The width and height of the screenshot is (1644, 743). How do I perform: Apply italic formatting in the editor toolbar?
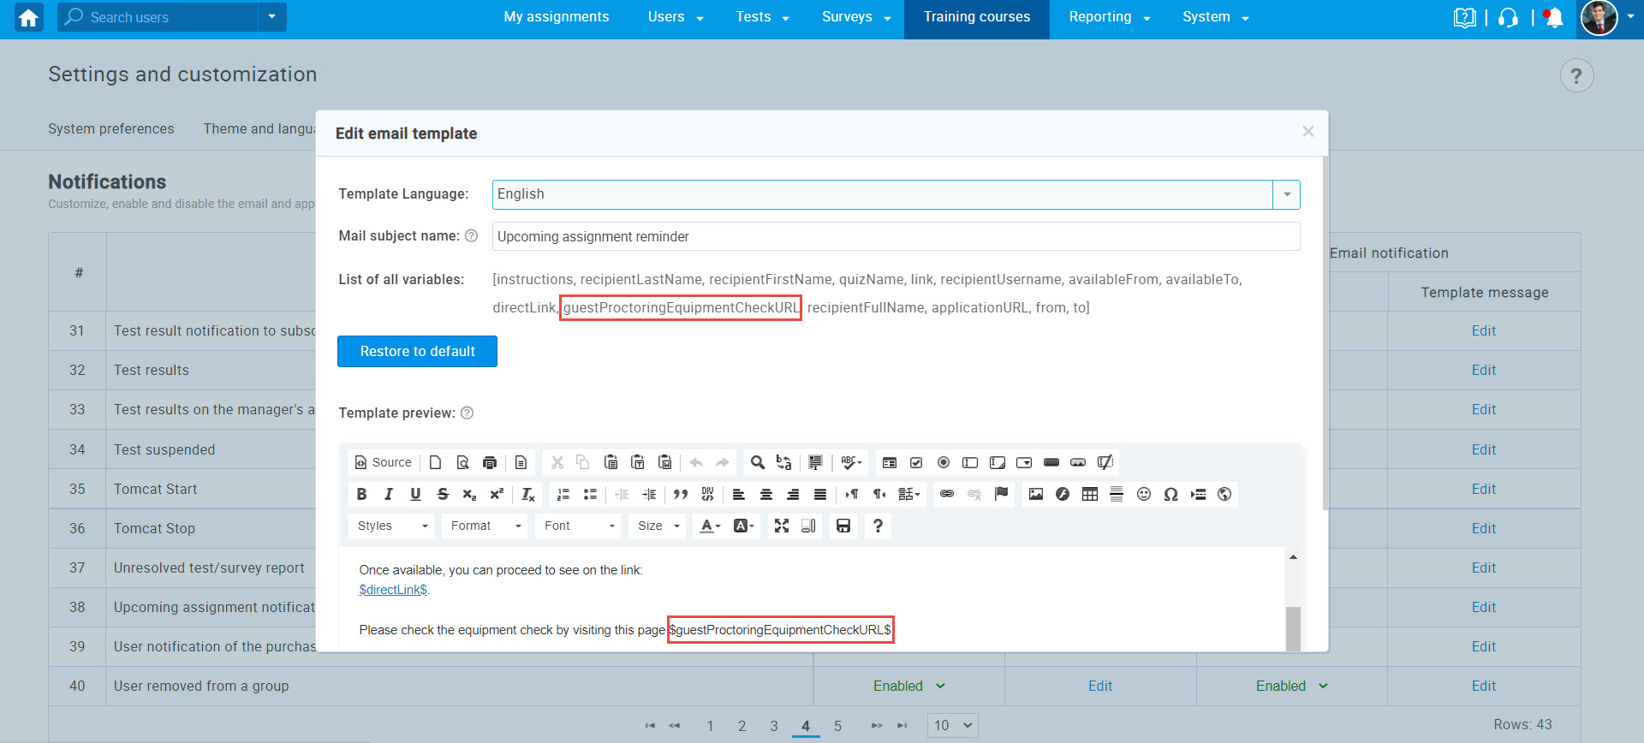389,494
